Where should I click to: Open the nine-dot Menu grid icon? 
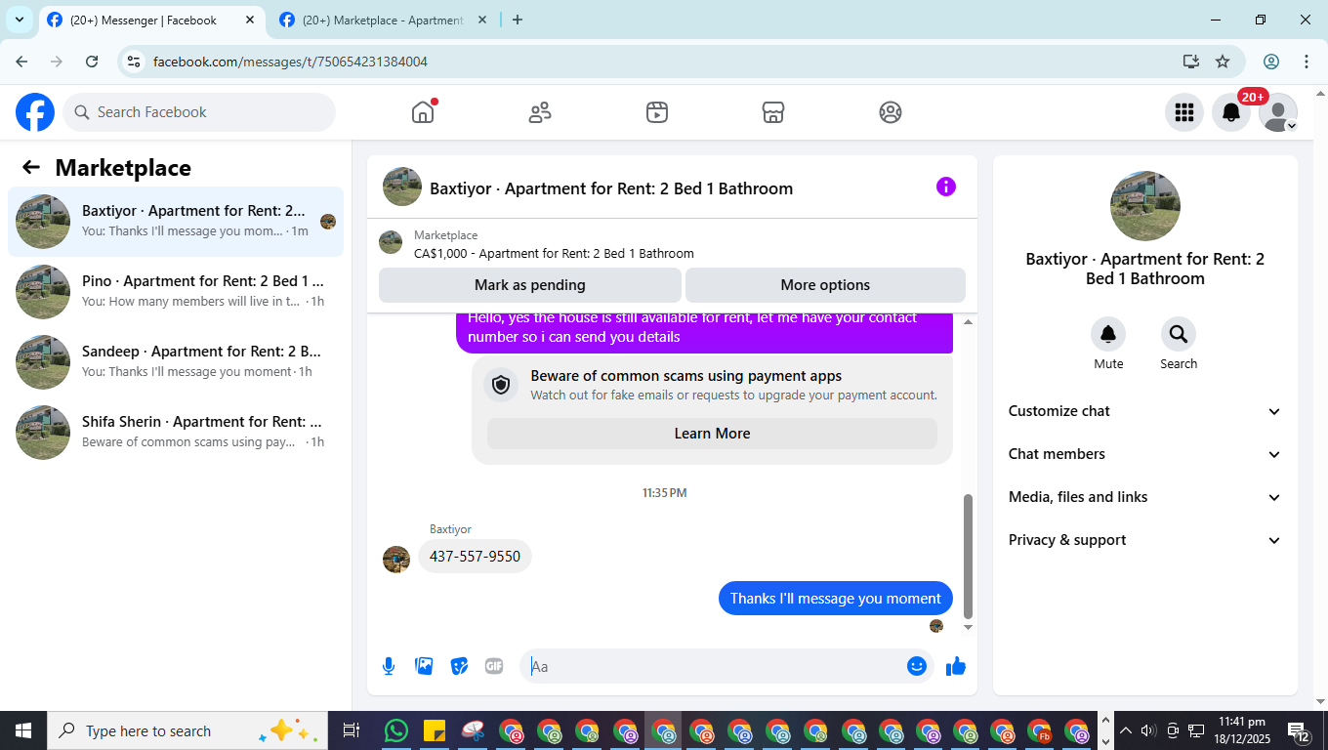(1184, 112)
